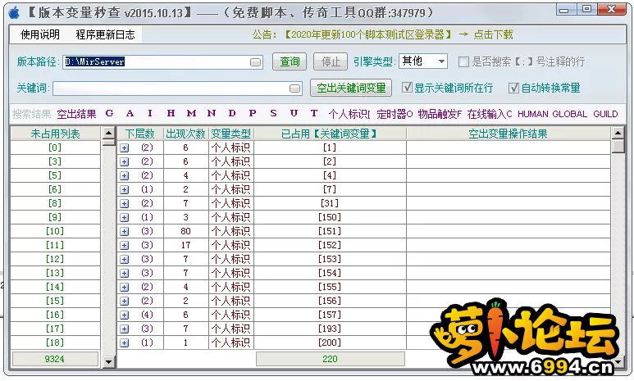634x381 pixels.
Task: Expand row for variable [152]
Action: (x=125, y=246)
